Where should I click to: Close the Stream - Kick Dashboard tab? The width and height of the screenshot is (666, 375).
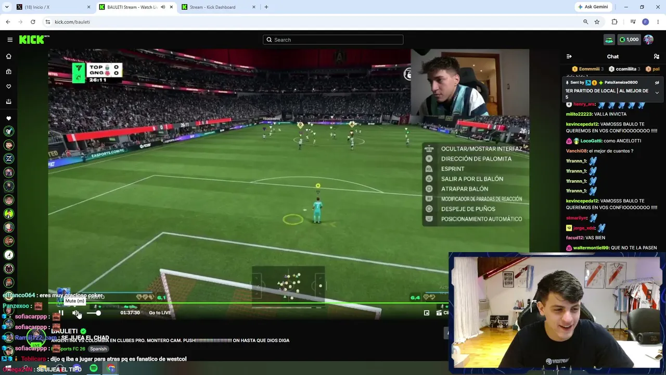pos(254,7)
